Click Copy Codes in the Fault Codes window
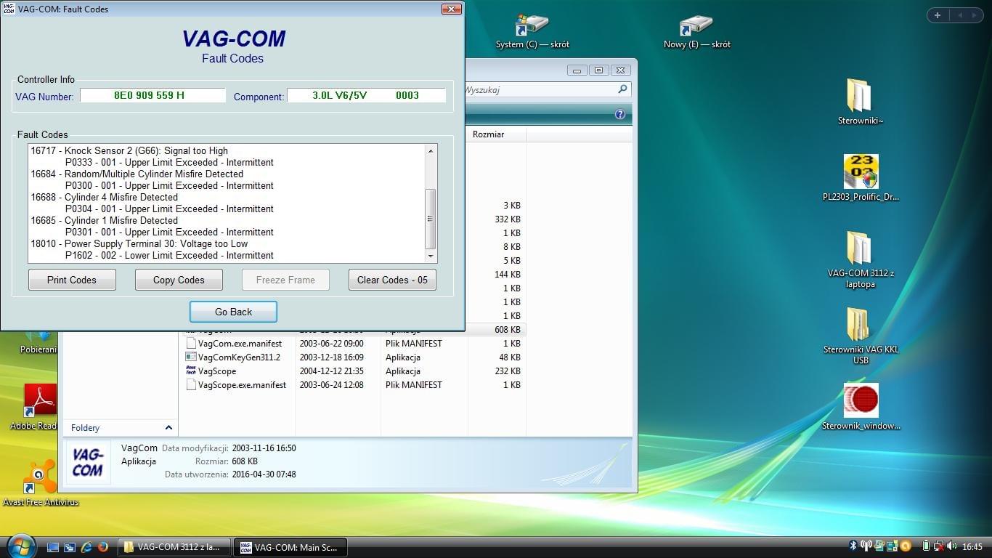 click(179, 280)
